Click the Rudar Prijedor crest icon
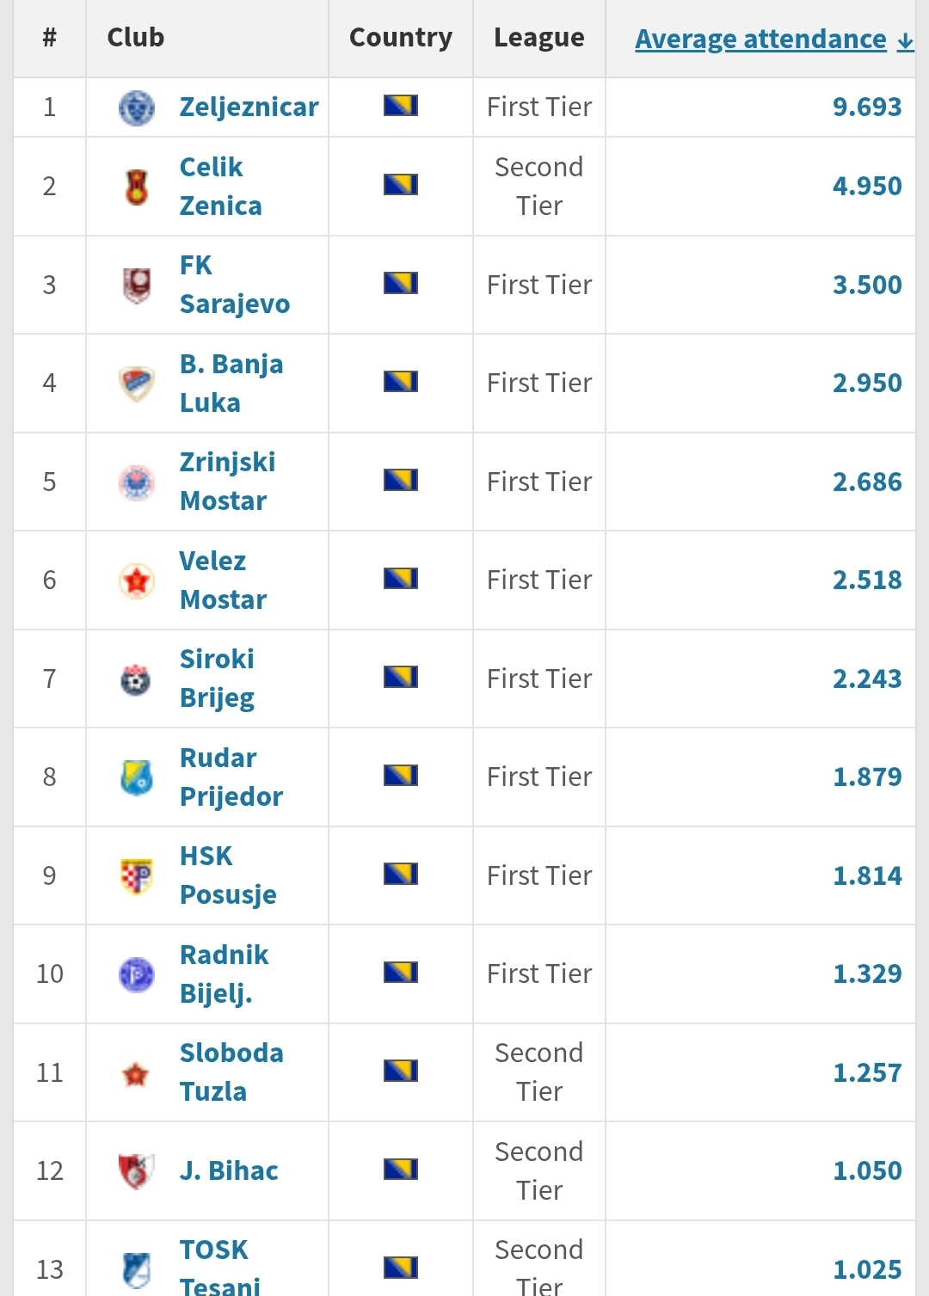Viewport: 929px width, 1296px height. point(136,777)
